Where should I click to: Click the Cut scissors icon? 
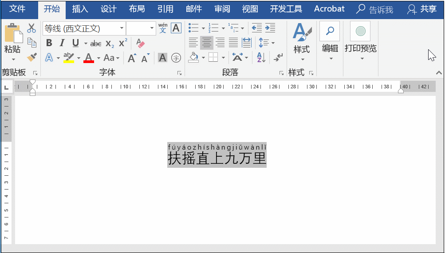[32, 28]
